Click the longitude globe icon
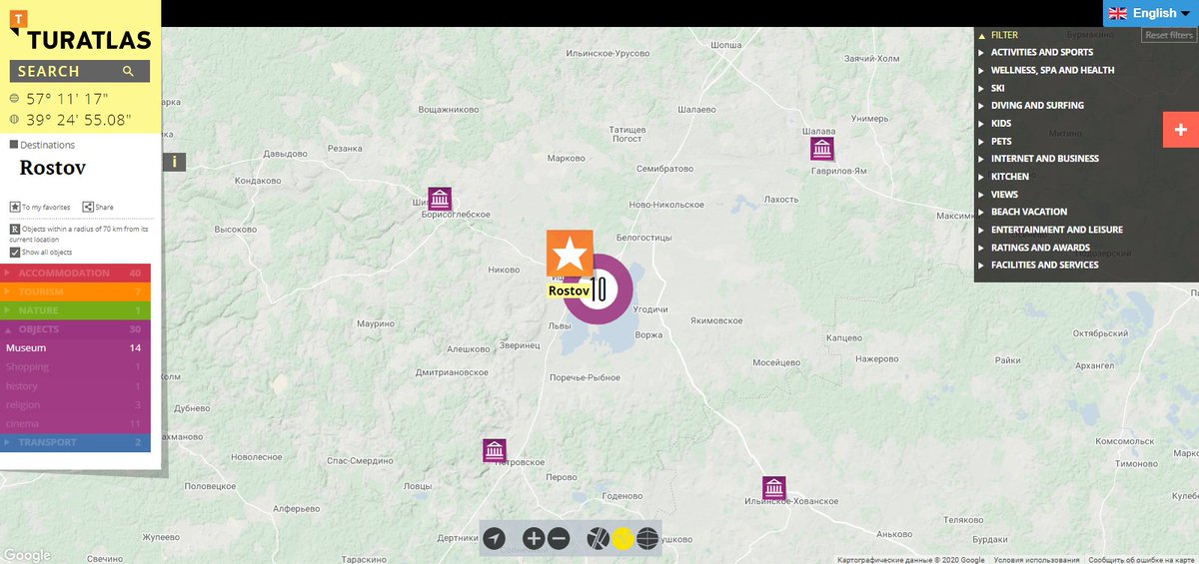The image size is (1199, 564). [x=14, y=120]
